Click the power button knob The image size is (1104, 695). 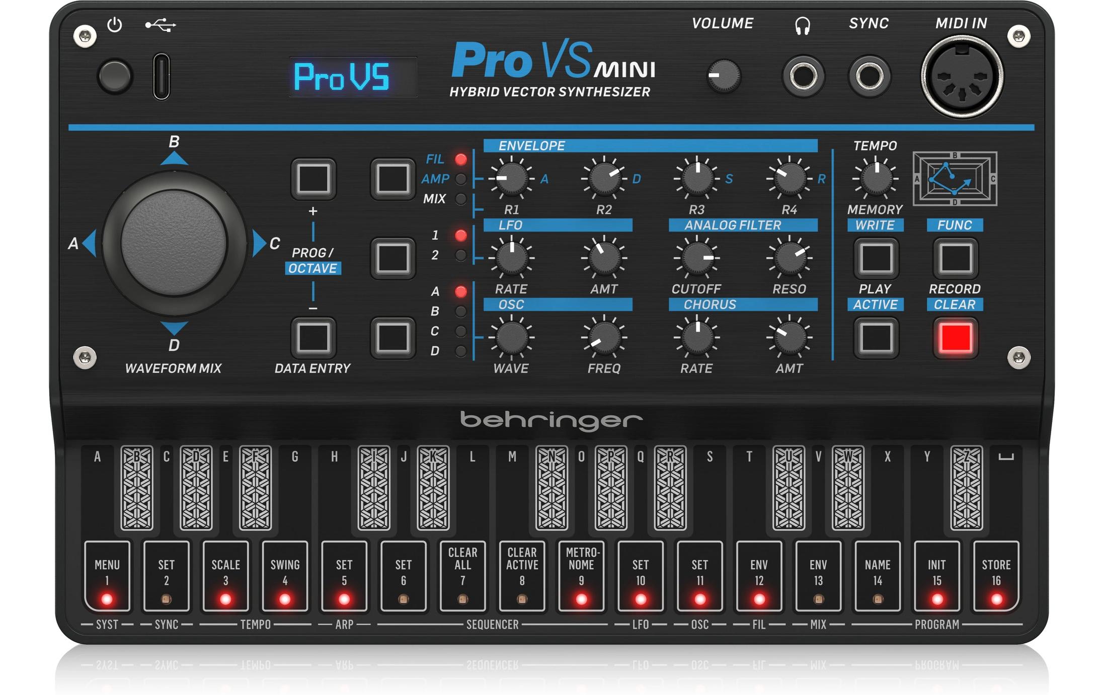click(115, 76)
